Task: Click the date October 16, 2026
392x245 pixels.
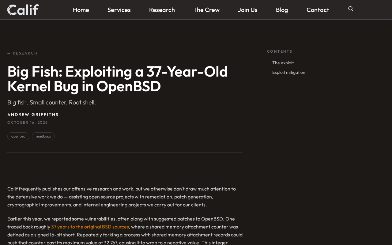Action: 28,123
